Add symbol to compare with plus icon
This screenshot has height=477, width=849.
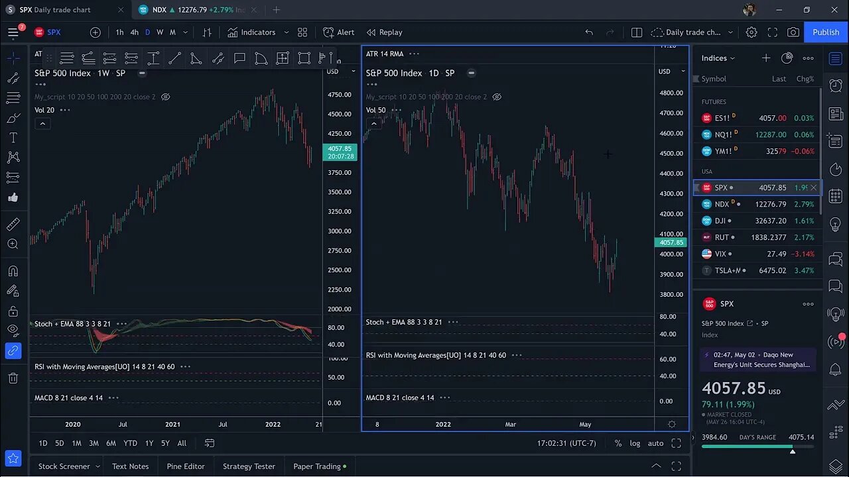(96, 32)
